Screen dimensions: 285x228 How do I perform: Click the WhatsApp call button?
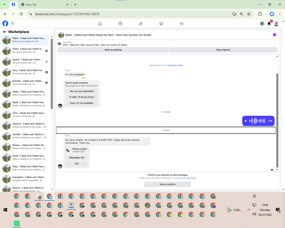pyautogui.click(x=76, y=157)
